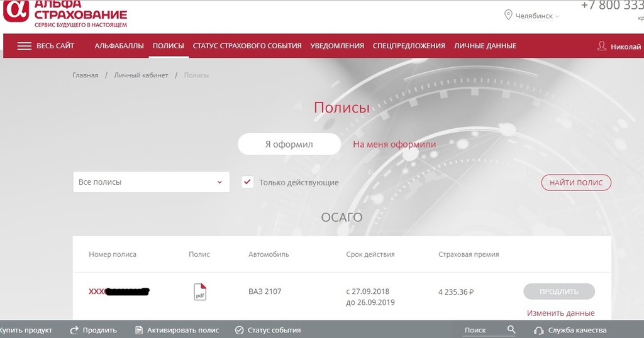
Task: Click the location pin icon
Action: (x=508, y=15)
